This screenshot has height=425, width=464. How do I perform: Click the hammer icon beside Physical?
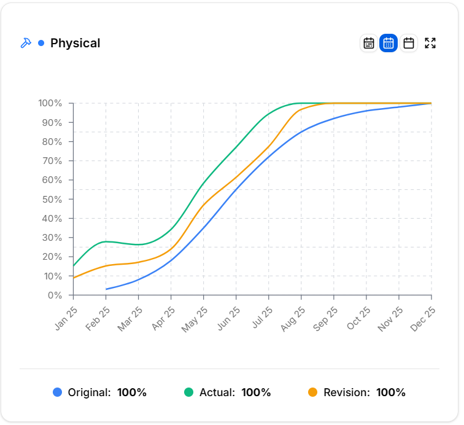pyautogui.click(x=26, y=43)
